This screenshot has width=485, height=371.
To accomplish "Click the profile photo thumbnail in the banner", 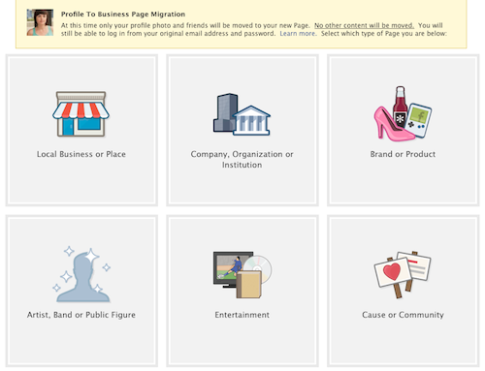I will coord(40,22).
